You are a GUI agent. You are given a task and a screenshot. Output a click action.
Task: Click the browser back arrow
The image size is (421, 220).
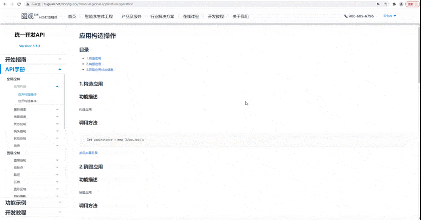point(5,4)
